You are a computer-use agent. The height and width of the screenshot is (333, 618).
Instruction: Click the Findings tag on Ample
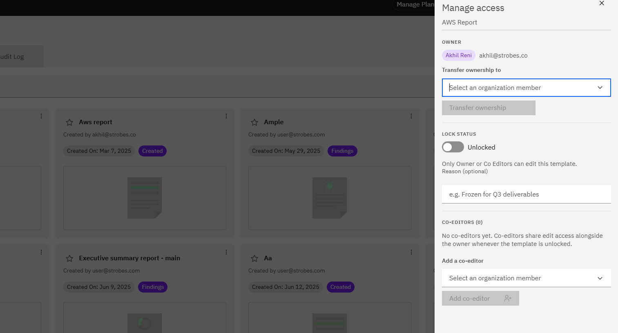coord(342,151)
